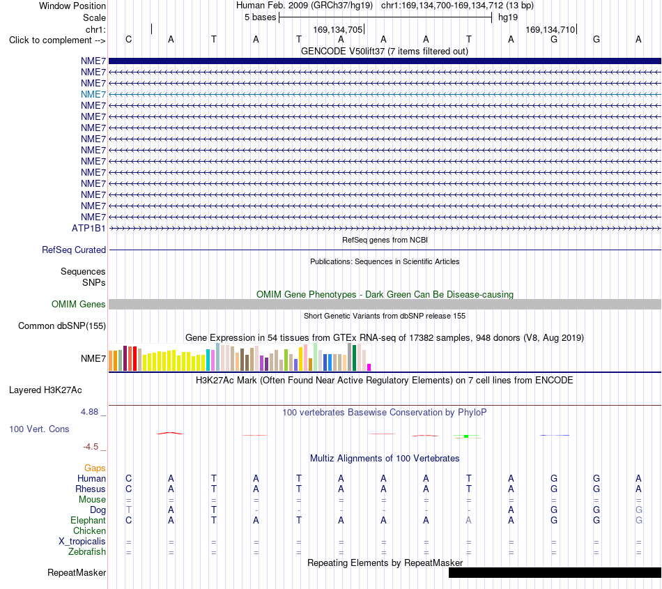Click the RefSeq Curated track label

tap(74, 250)
